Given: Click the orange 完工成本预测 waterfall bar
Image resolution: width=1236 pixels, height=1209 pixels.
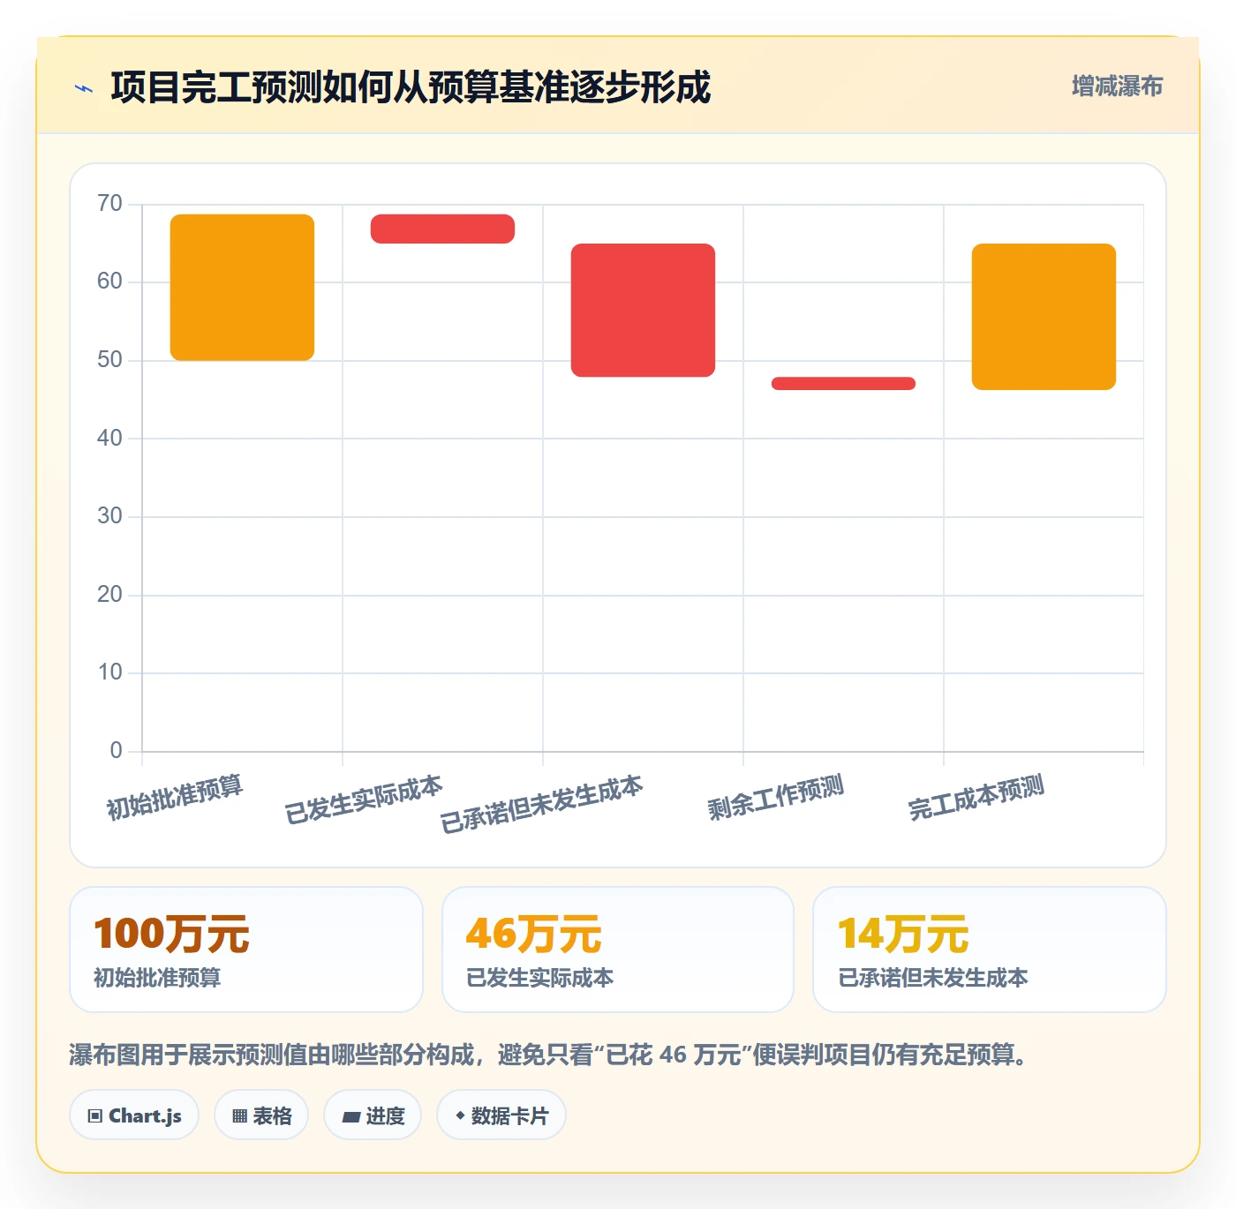Looking at the screenshot, I should 1044,317.
